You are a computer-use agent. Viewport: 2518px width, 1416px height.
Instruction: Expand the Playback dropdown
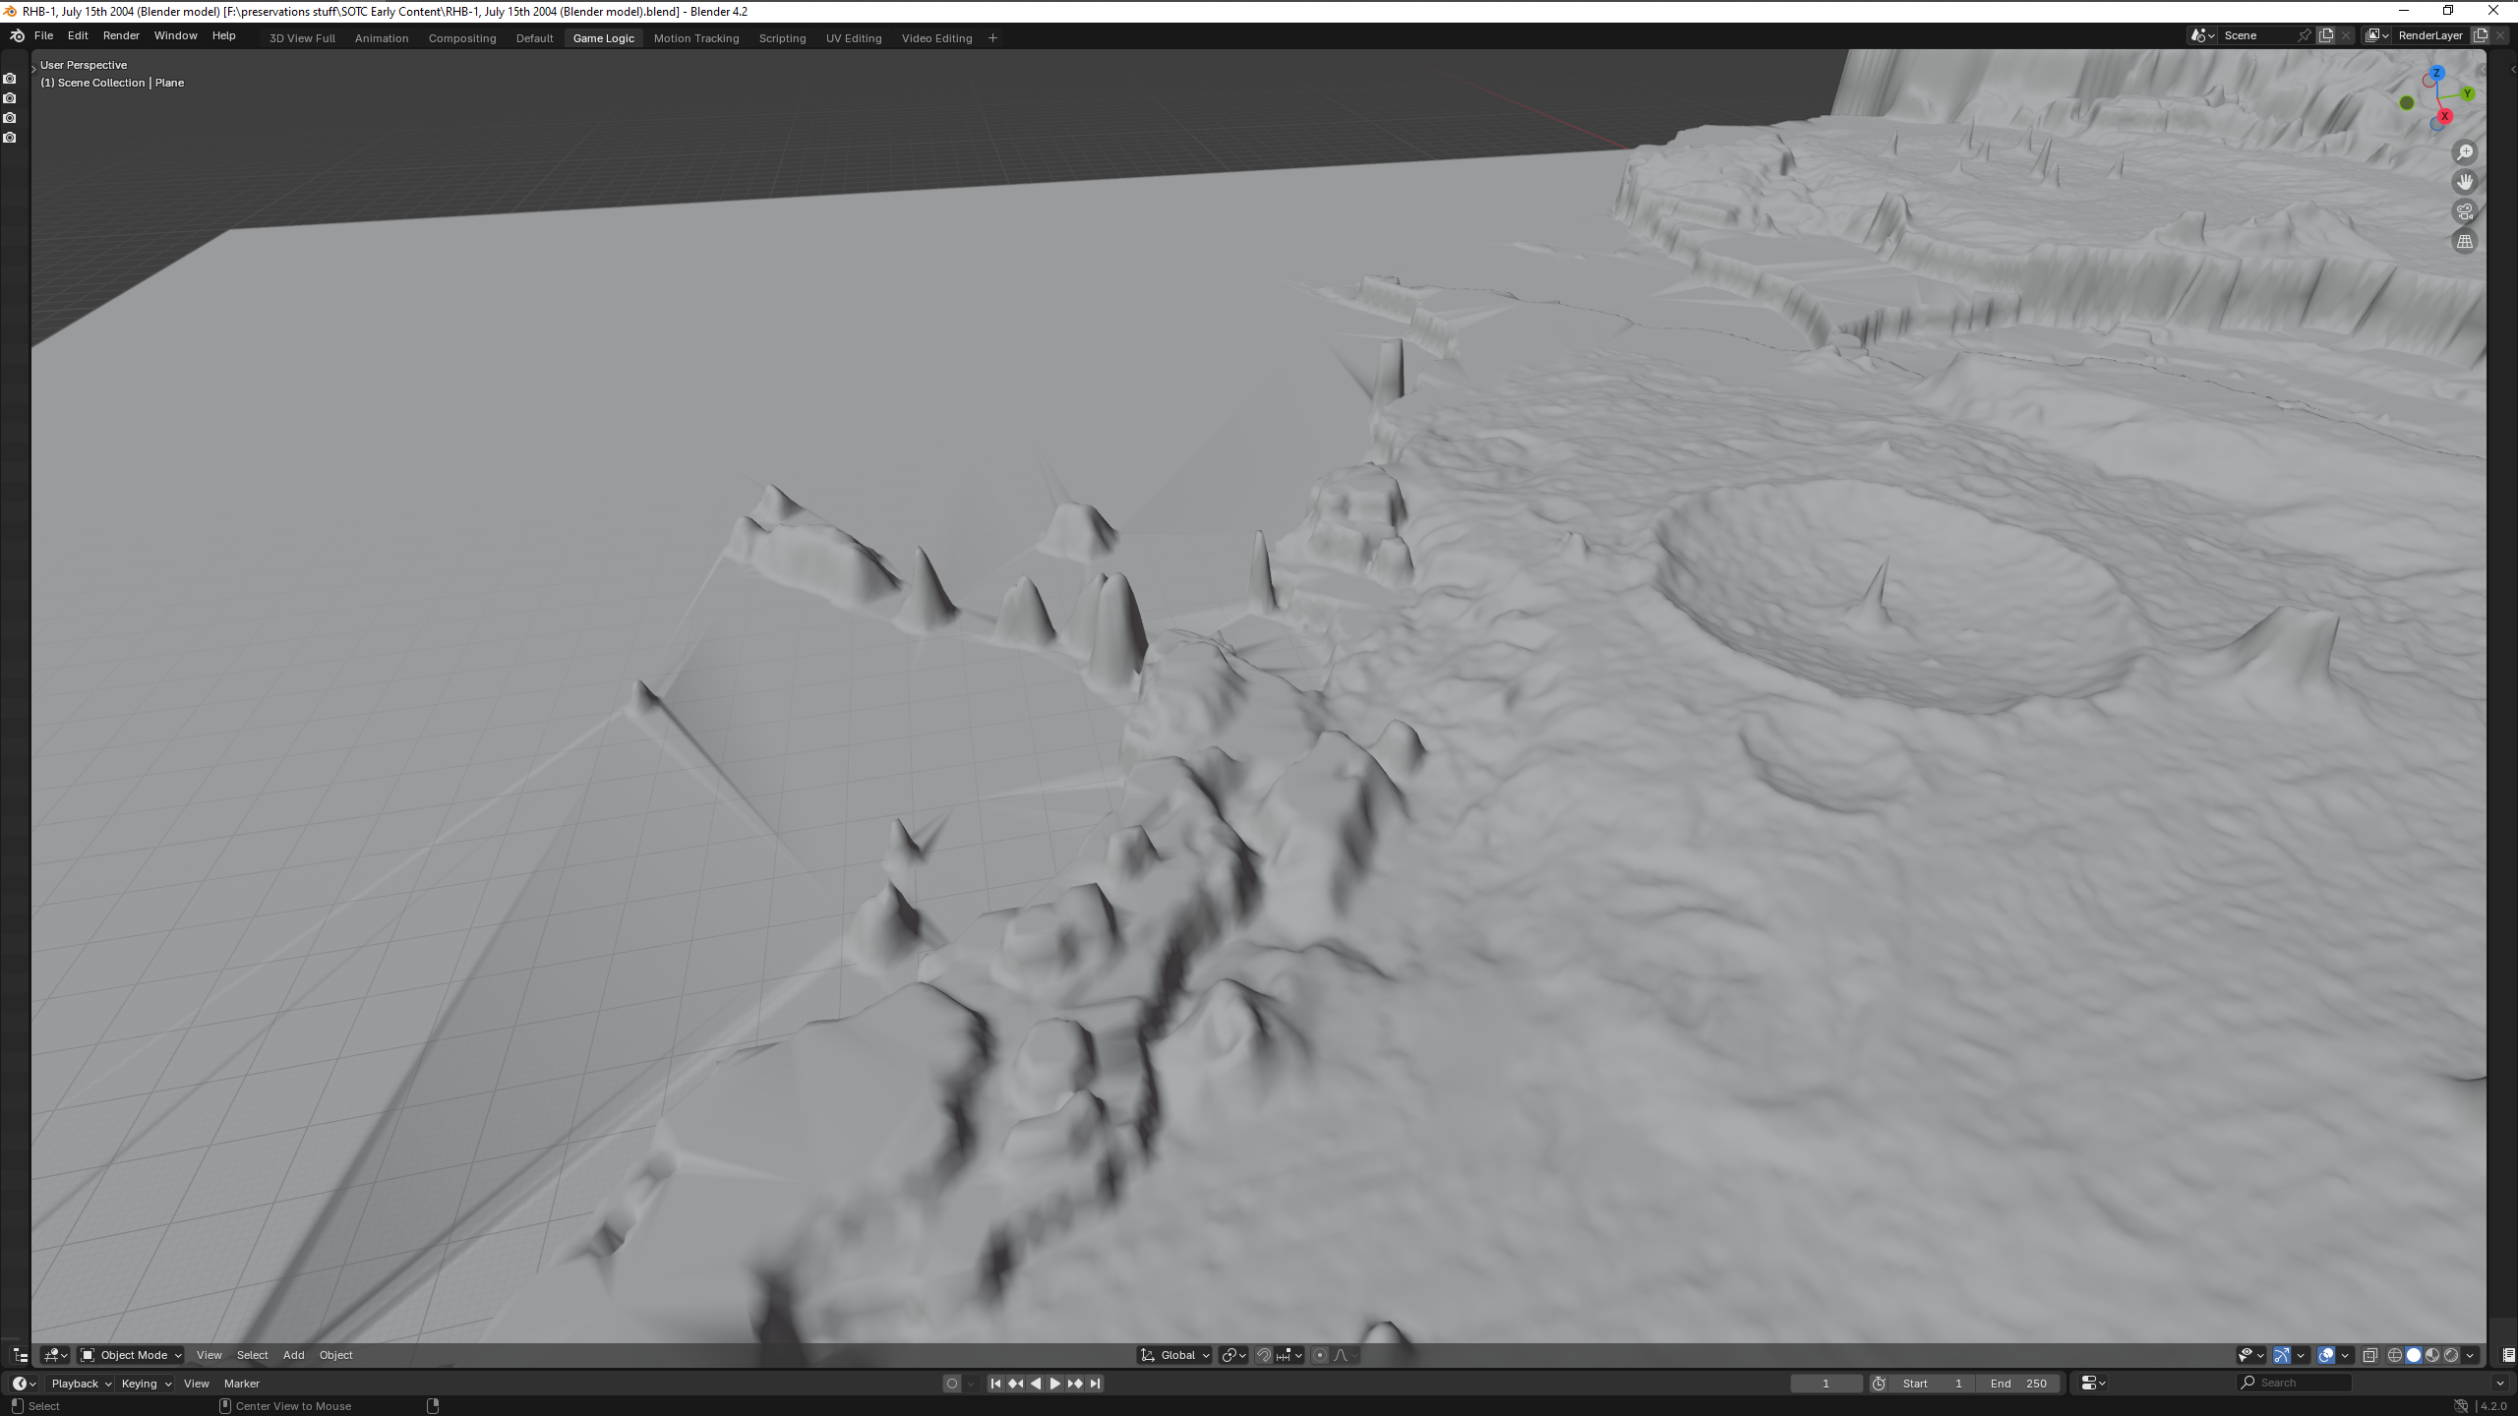[81, 1384]
